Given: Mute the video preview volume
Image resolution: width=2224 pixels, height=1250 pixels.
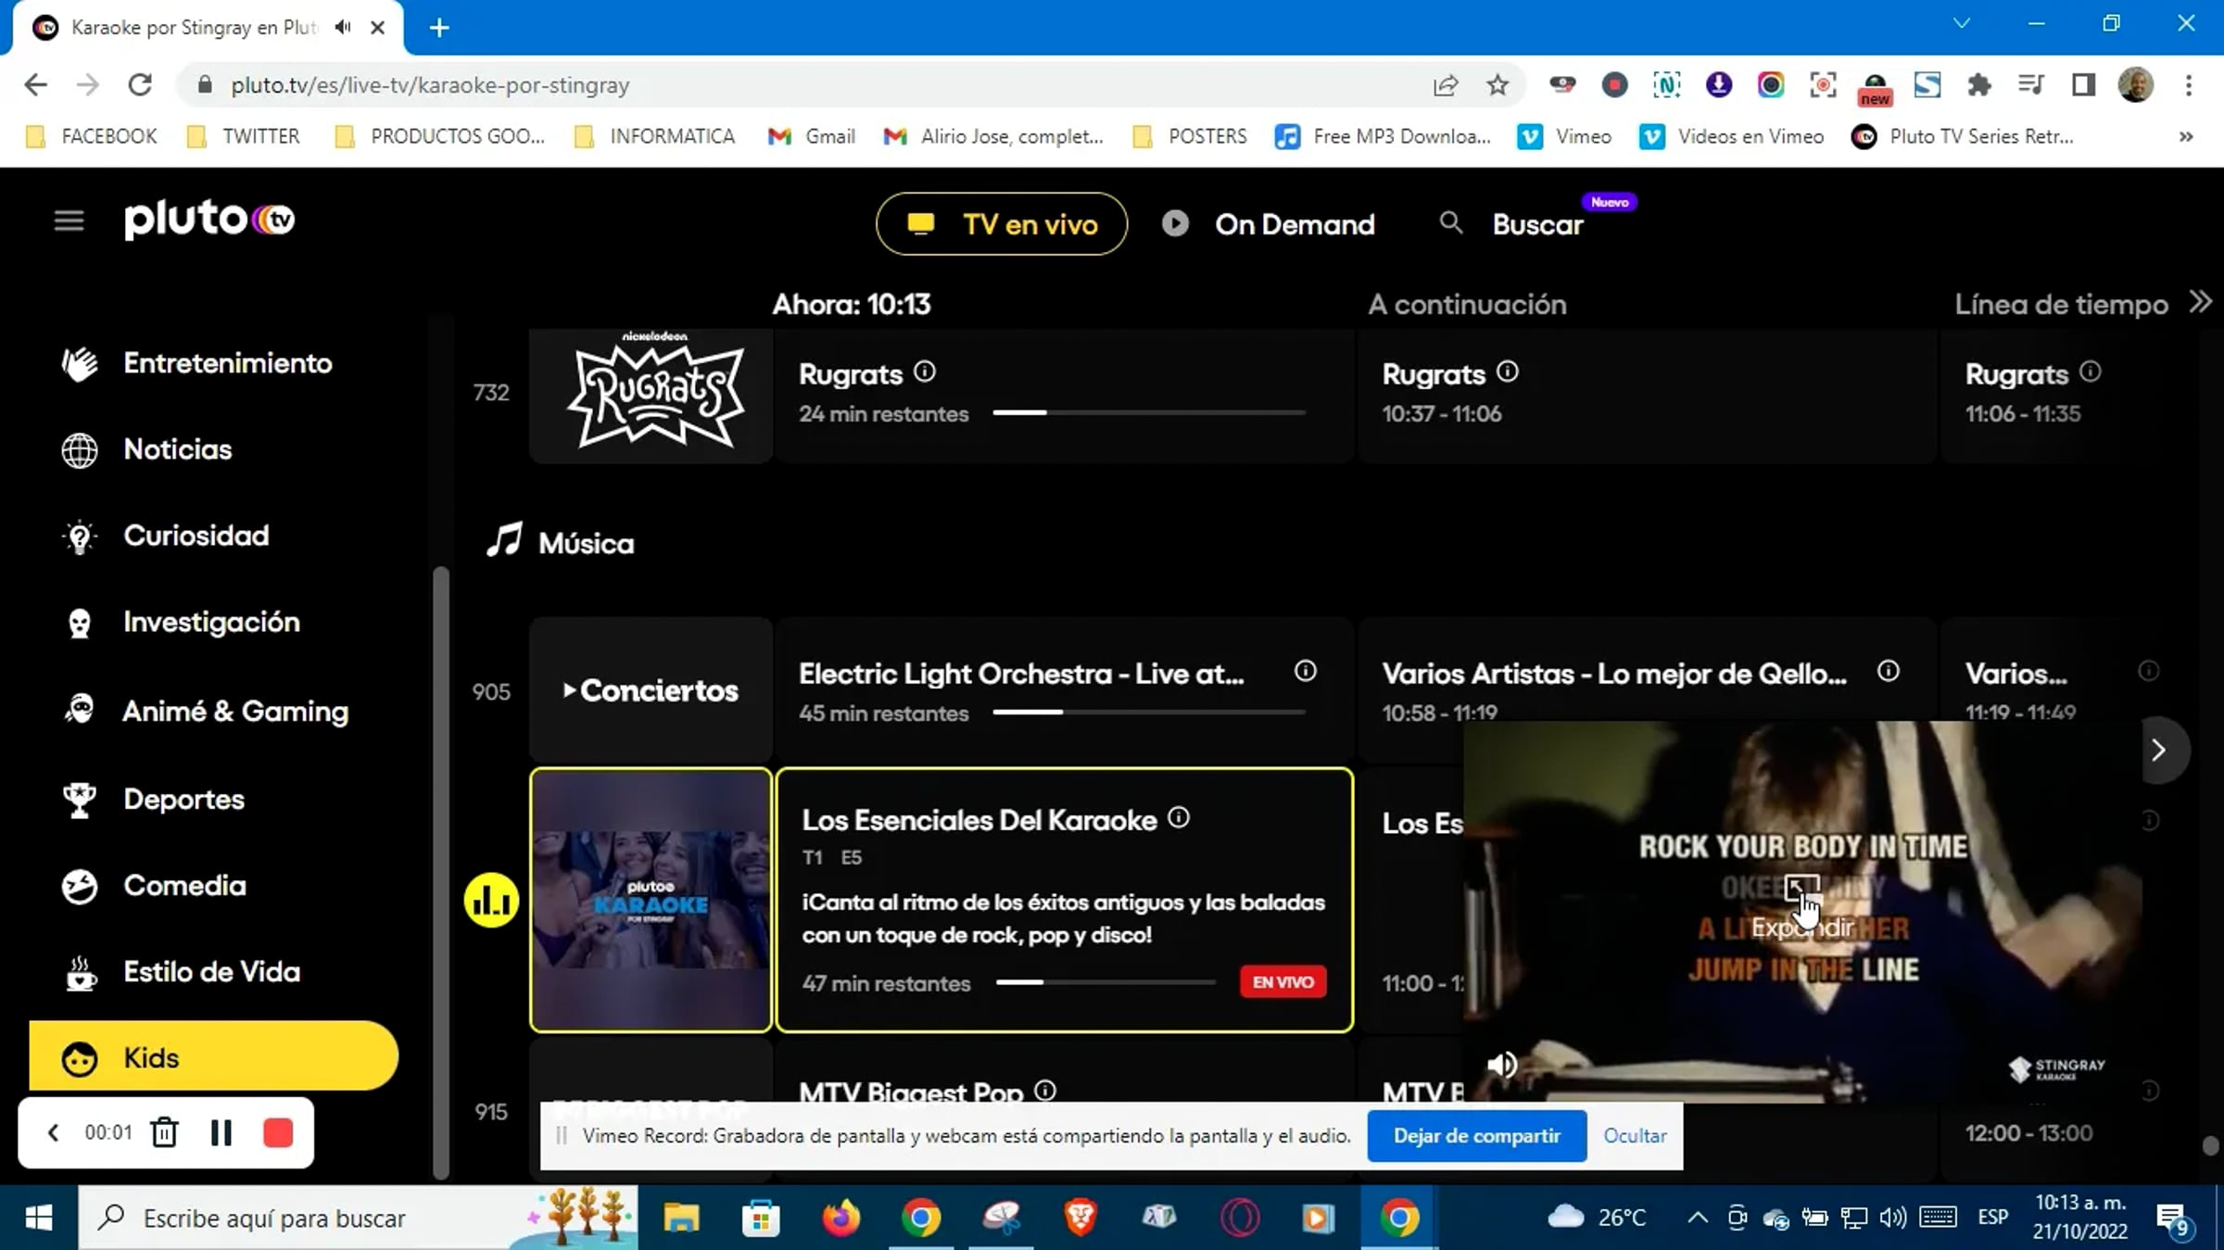Looking at the screenshot, I should coord(1501,1065).
